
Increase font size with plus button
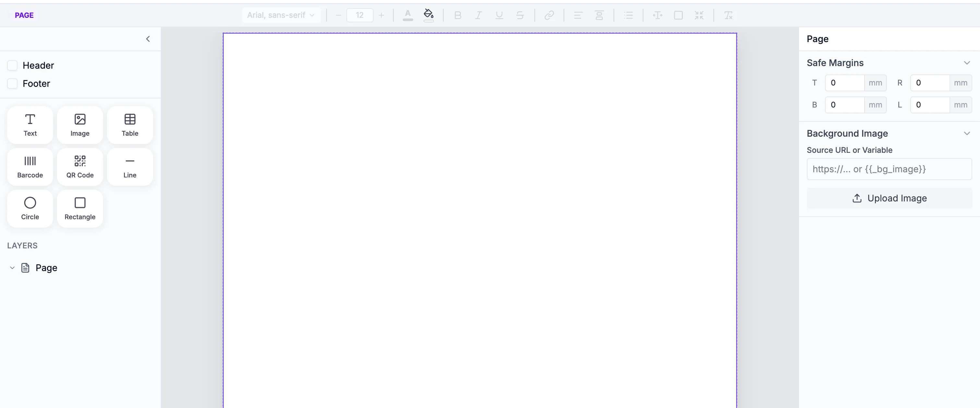(x=381, y=15)
